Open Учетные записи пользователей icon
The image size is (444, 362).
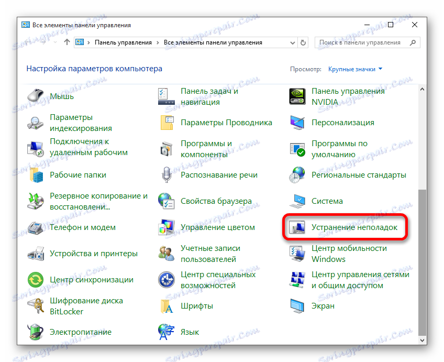point(166,254)
